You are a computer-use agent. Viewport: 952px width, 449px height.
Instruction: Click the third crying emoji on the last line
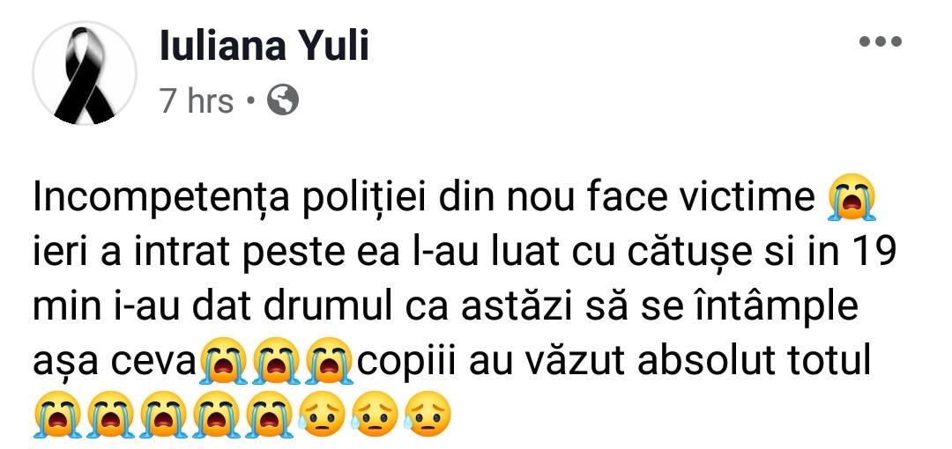pyautogui.click(x=164, y=410)
